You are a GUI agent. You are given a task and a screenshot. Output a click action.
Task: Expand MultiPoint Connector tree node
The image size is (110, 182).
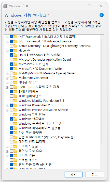point(7,78)
